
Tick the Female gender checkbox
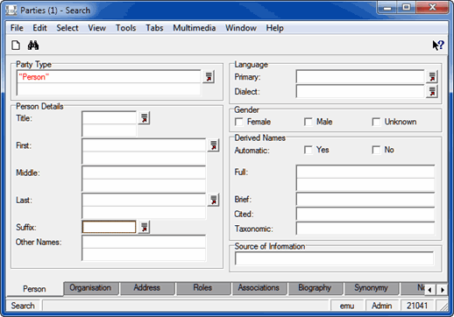[x=239, y=122]
